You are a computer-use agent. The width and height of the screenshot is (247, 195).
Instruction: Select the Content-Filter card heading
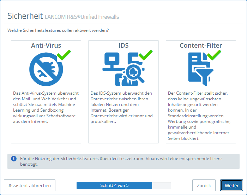pyautogui.click(x=201, y=45)
